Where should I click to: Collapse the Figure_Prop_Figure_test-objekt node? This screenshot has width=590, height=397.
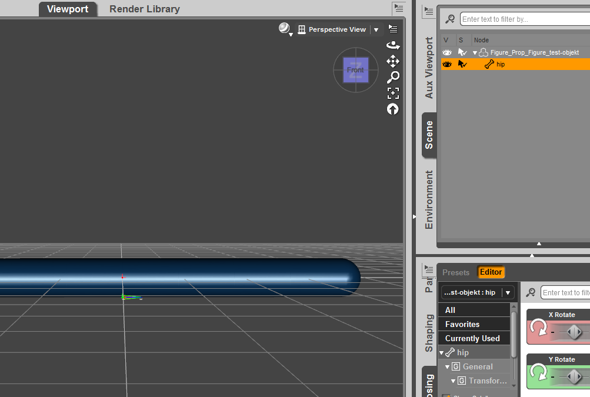click(x=475, y=53)
